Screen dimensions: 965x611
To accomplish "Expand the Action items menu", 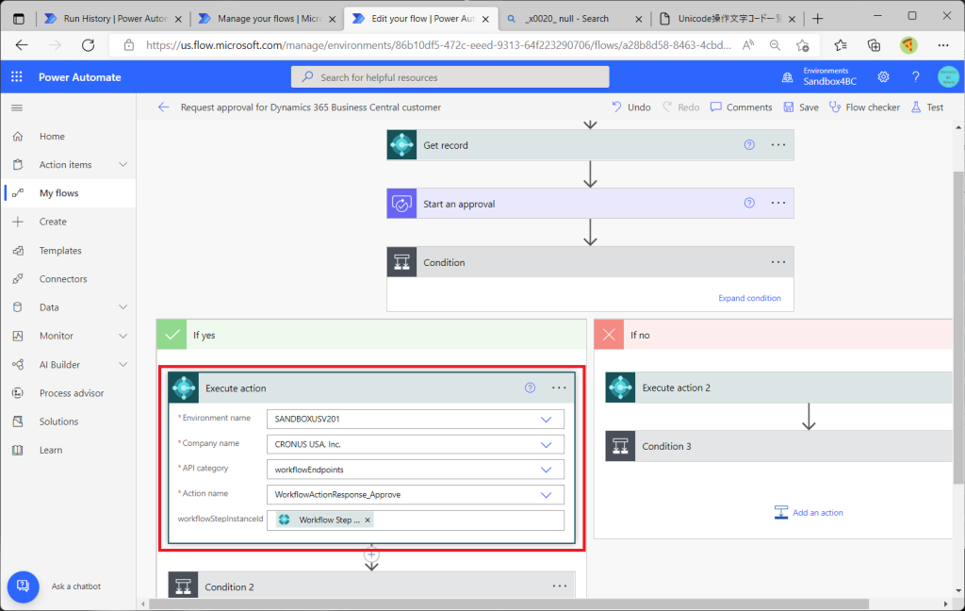I will (123, 164).
